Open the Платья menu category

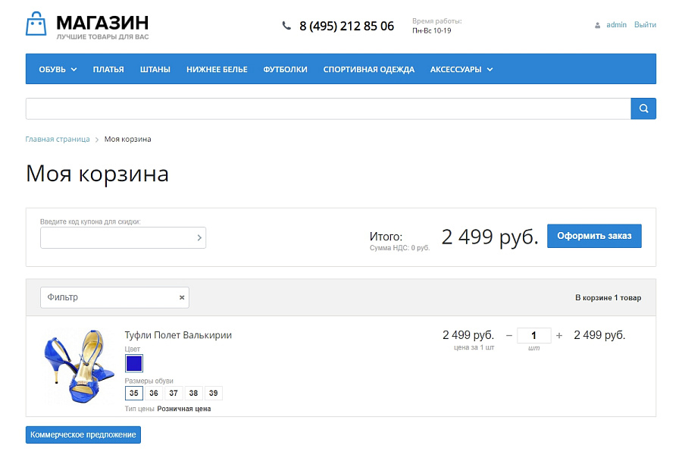click(108, 69)
